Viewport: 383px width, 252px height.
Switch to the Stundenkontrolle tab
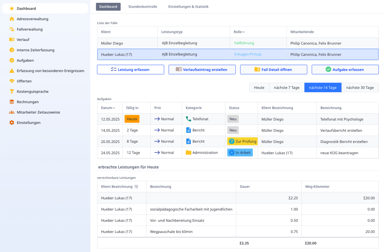tap(143, 7)
